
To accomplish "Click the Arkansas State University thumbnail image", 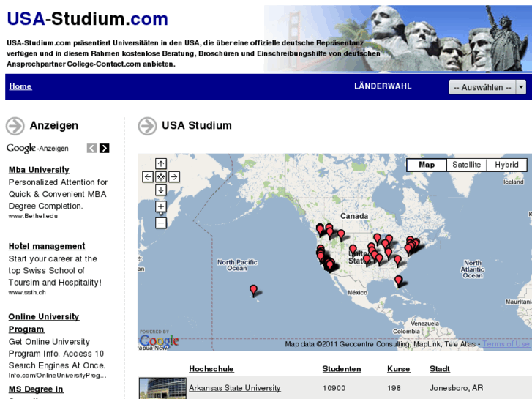I will 163,388.
